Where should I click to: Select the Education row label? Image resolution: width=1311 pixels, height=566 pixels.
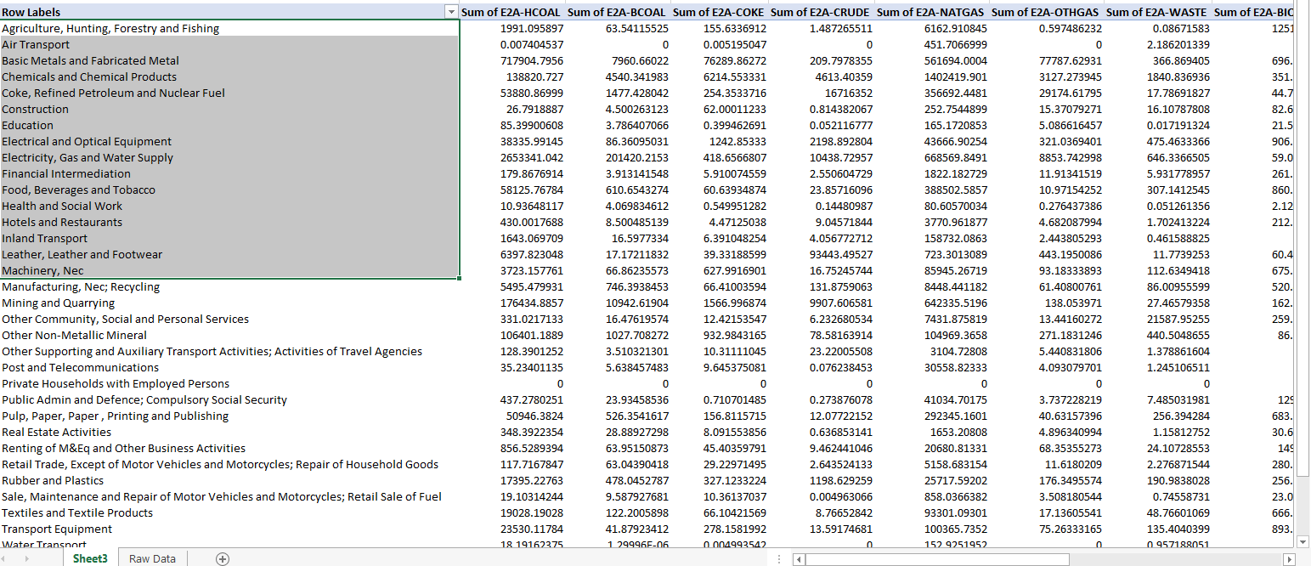(x=27, y=126)
